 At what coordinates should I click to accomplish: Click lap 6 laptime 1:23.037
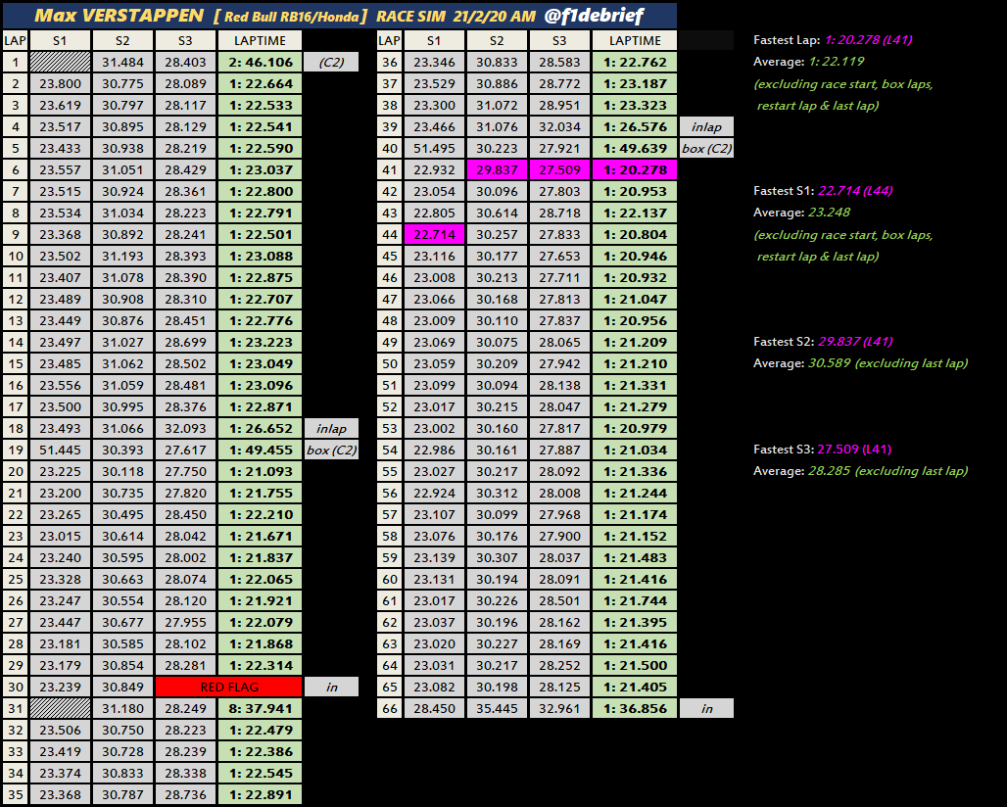[261, 169]
